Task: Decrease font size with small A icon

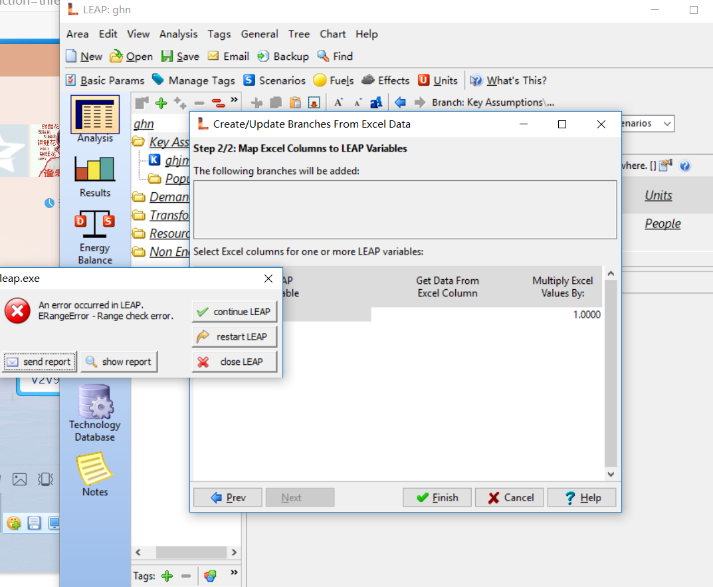Action: pos(357,102)
